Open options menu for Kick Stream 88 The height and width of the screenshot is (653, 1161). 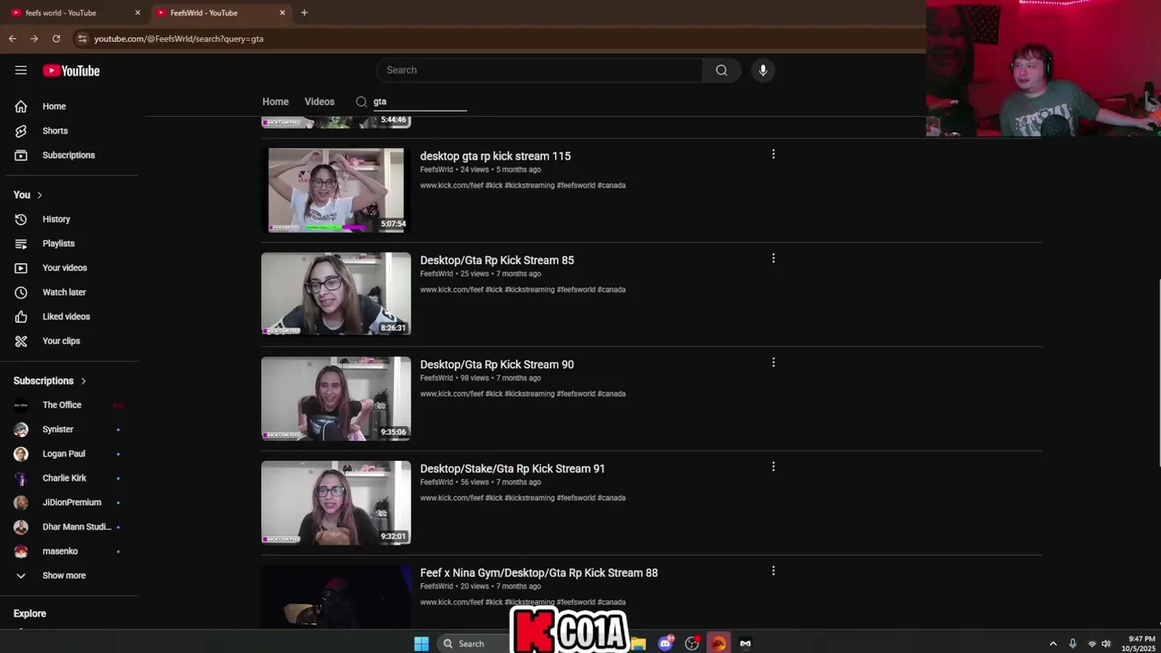coord(773,571)
